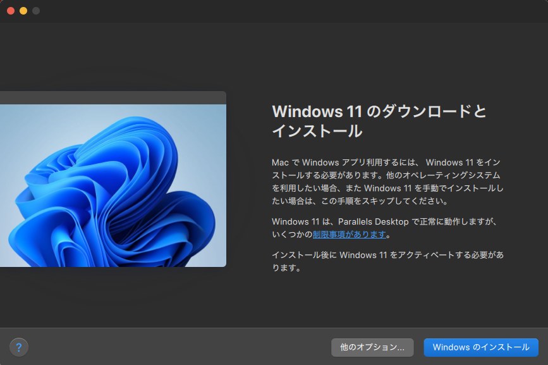Open the 制限事項があります link

coord(349,235)
